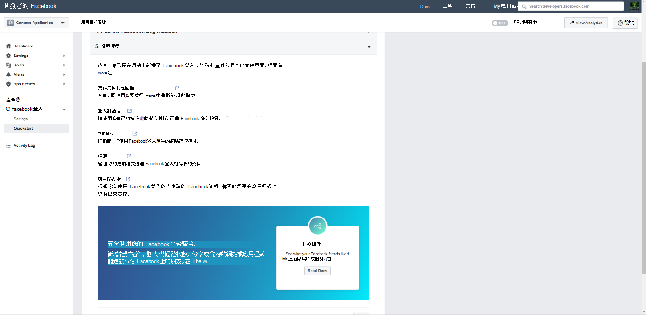Open Activity Log in sidebar
The height and width of the screenshot is (315, 646).
pos(24,145)
